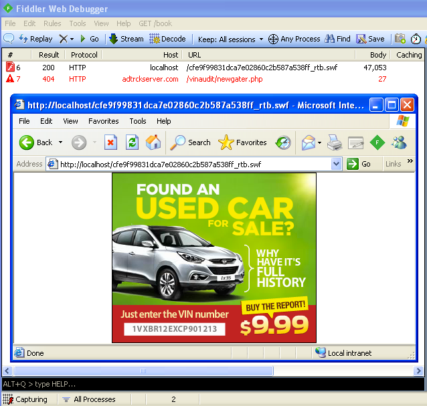Image resolution: width=427 pixels, height=406 pixels.
Task: Click the Any Process target icon
Action: point(273,39)
